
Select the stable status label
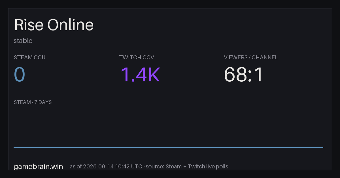tap(23, 41)
